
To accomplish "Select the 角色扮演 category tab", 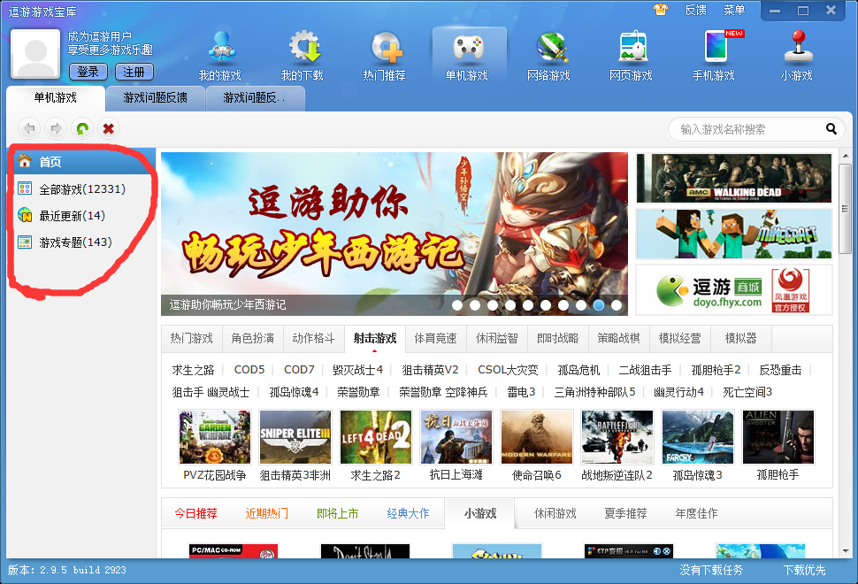I will pos(252,338).
